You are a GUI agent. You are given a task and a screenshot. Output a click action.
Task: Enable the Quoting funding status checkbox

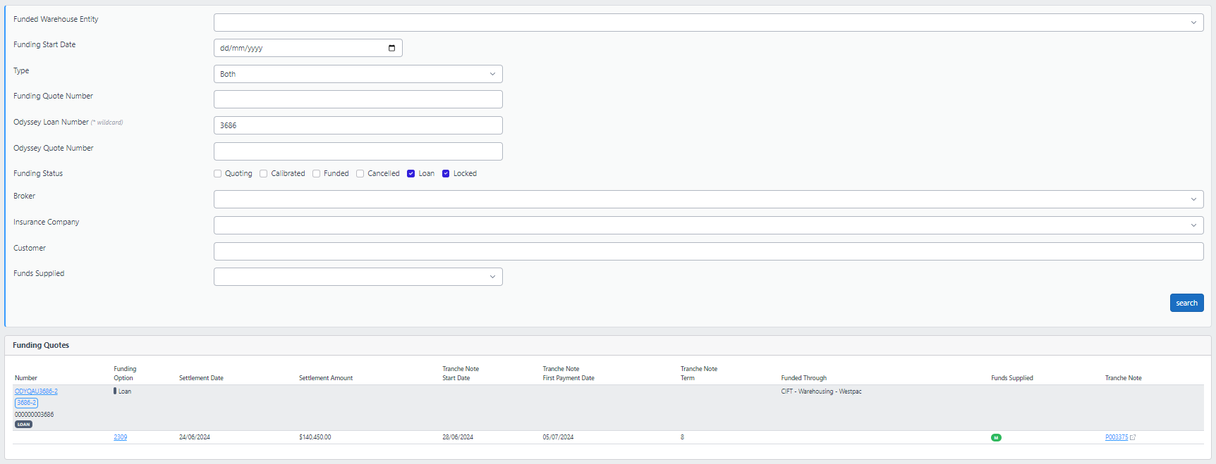click(x=218, y=173)
